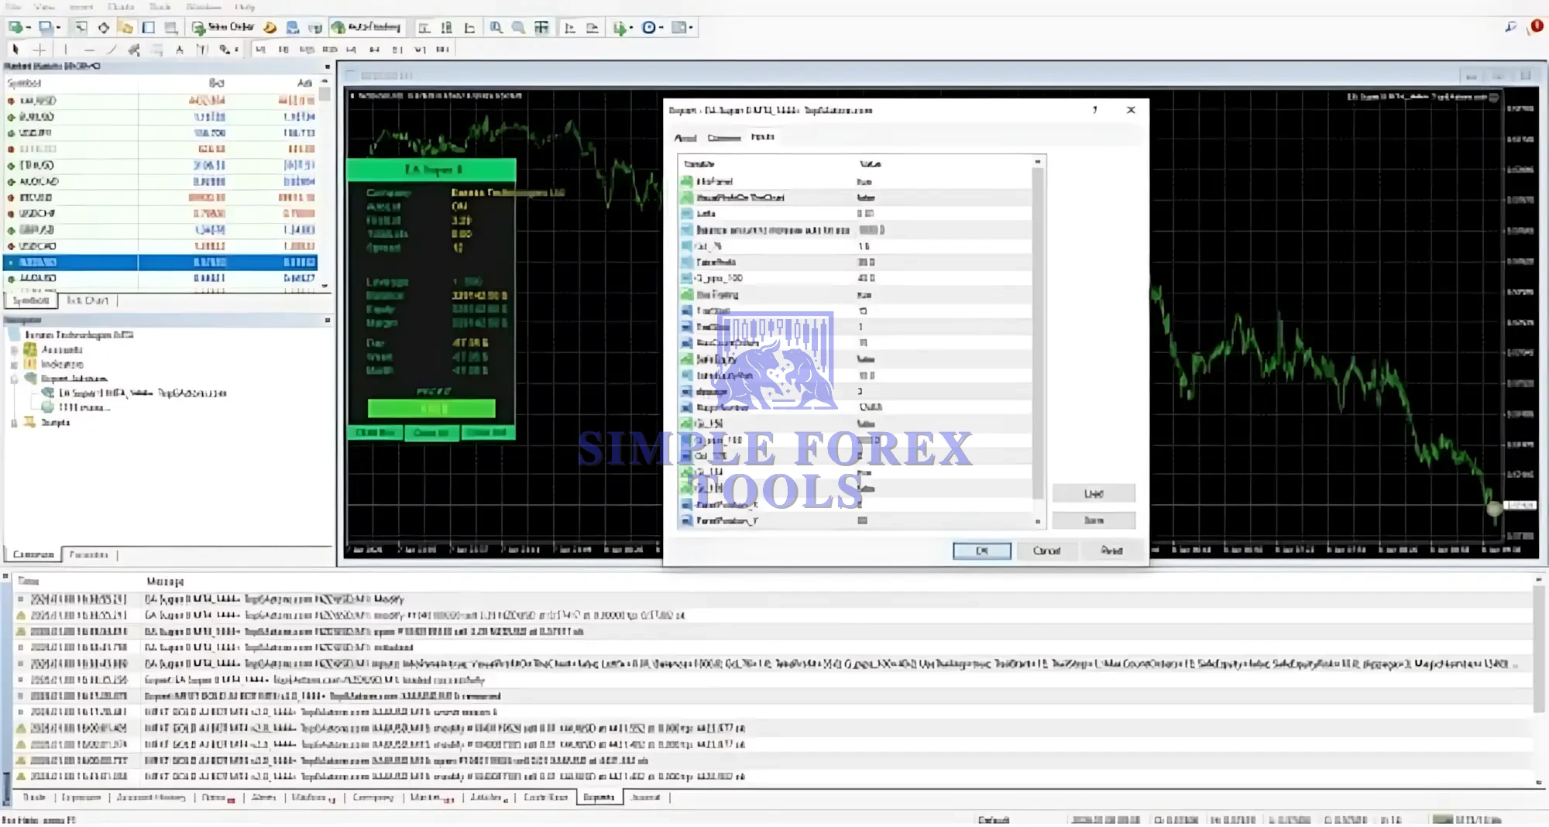Click the New Order toolbar button
This screenshot has height=827, width=1549.
pyautogui.click(x=223, y=27)
